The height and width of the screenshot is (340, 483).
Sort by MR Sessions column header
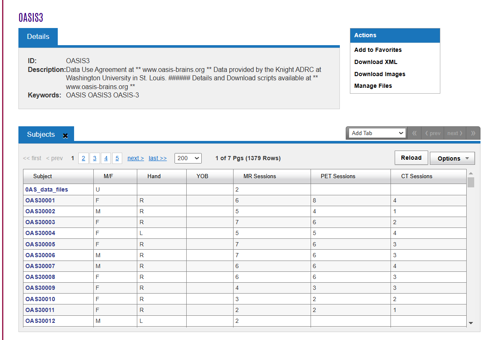coord(272,176)
